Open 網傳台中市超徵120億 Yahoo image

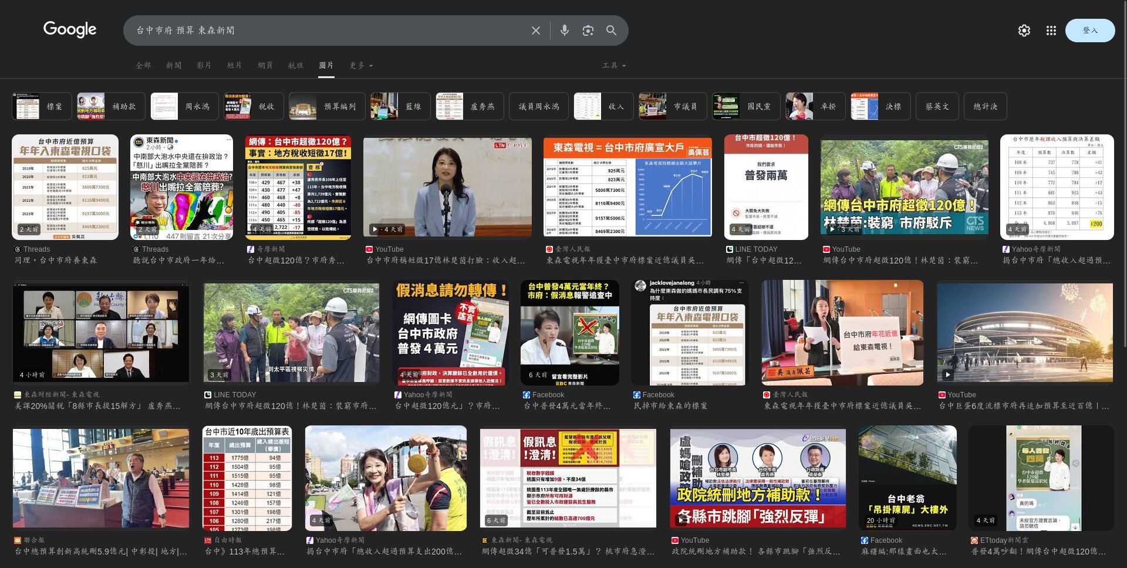[x=298, y=187]
